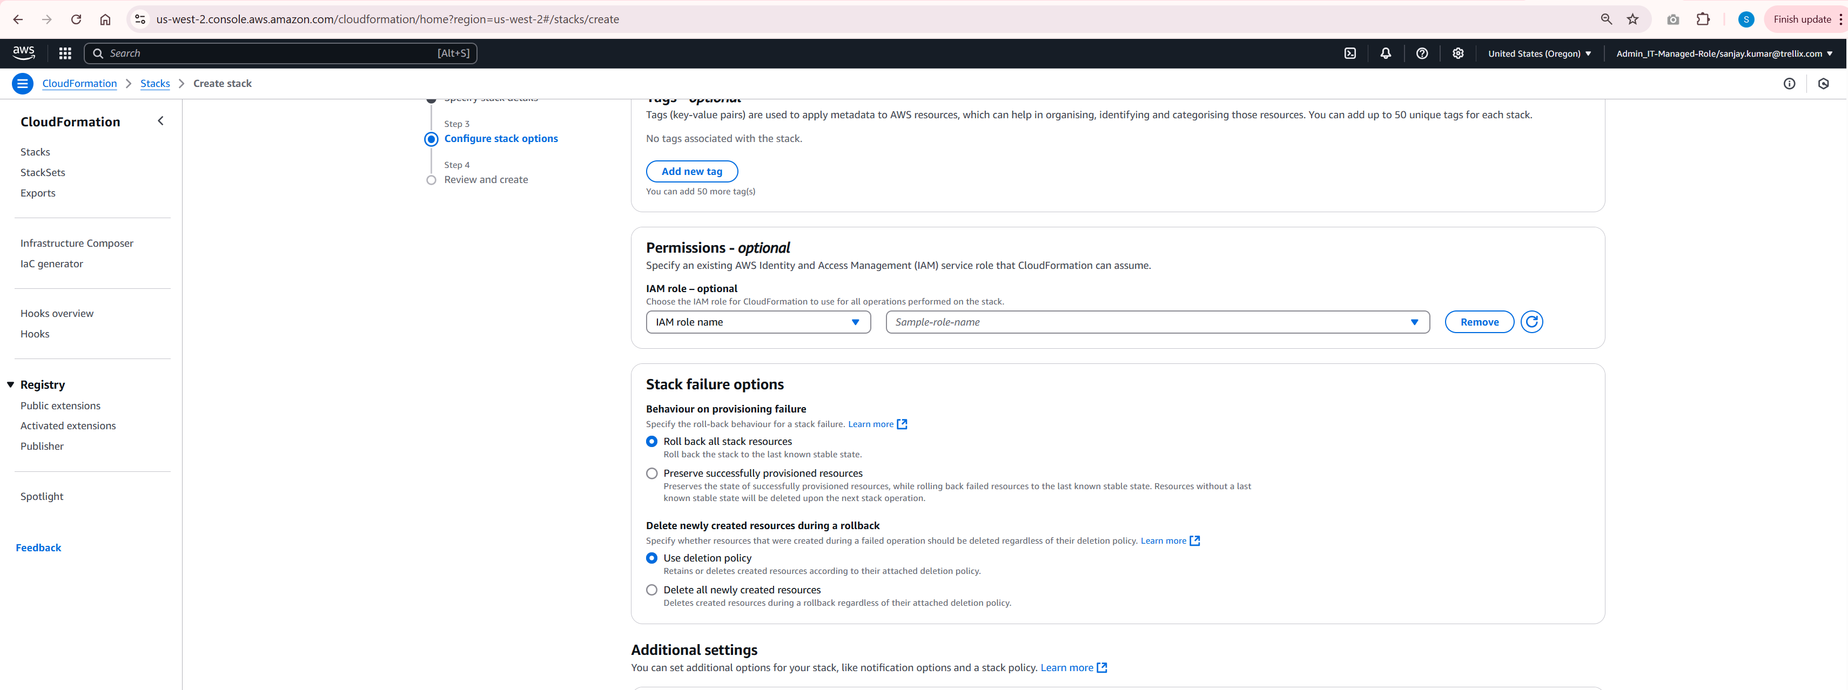Open the AWS services grid menu

coord(65,53)
